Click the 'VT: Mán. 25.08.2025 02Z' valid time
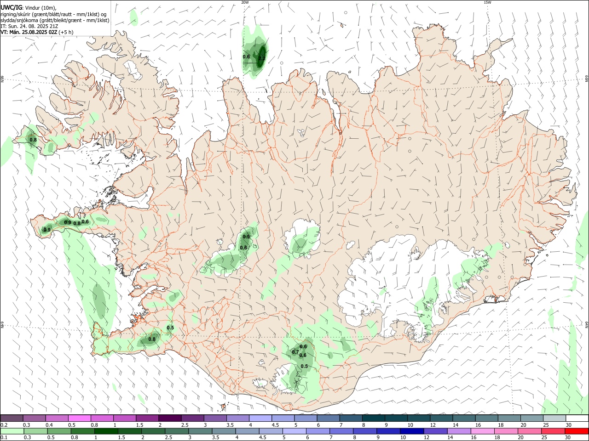The image size is (589, 441). tap(29, 33)
